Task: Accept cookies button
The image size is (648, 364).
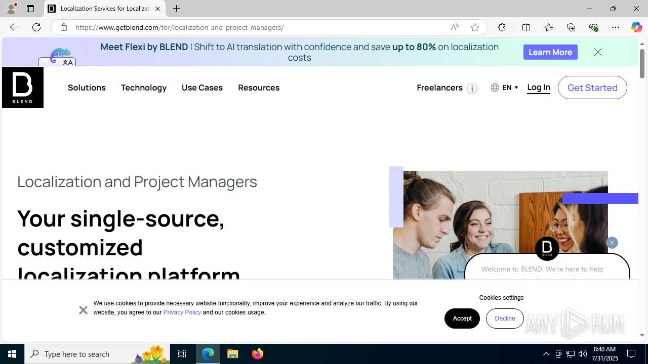Action: [462, 318]
